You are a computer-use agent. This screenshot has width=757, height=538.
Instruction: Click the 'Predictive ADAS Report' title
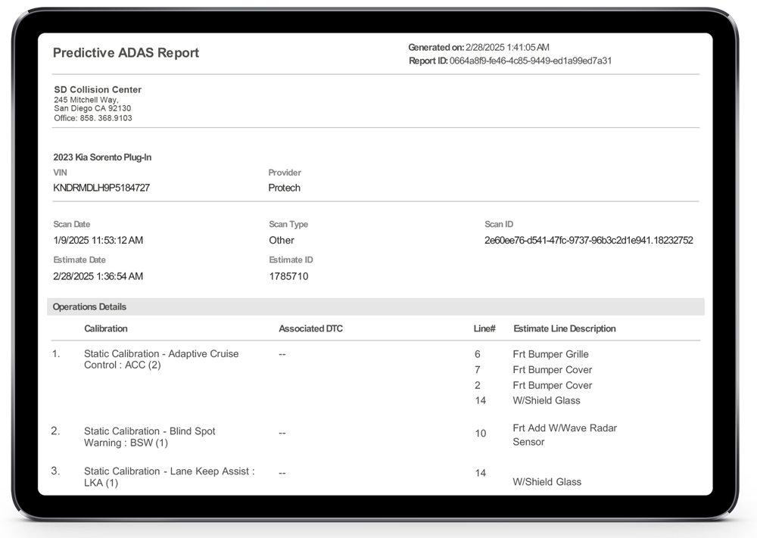coord(126,53)
